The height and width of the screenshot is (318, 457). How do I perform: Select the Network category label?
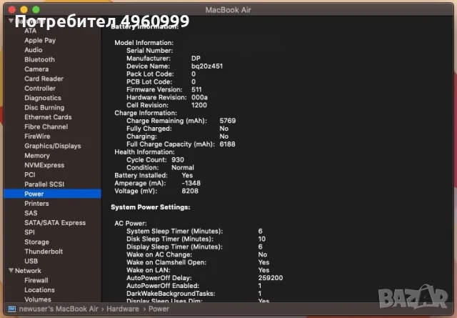(x=28, y=271)
